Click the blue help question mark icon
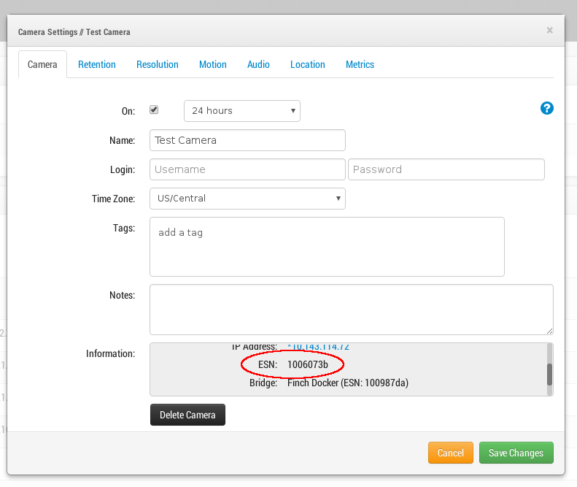 [546, 108]
